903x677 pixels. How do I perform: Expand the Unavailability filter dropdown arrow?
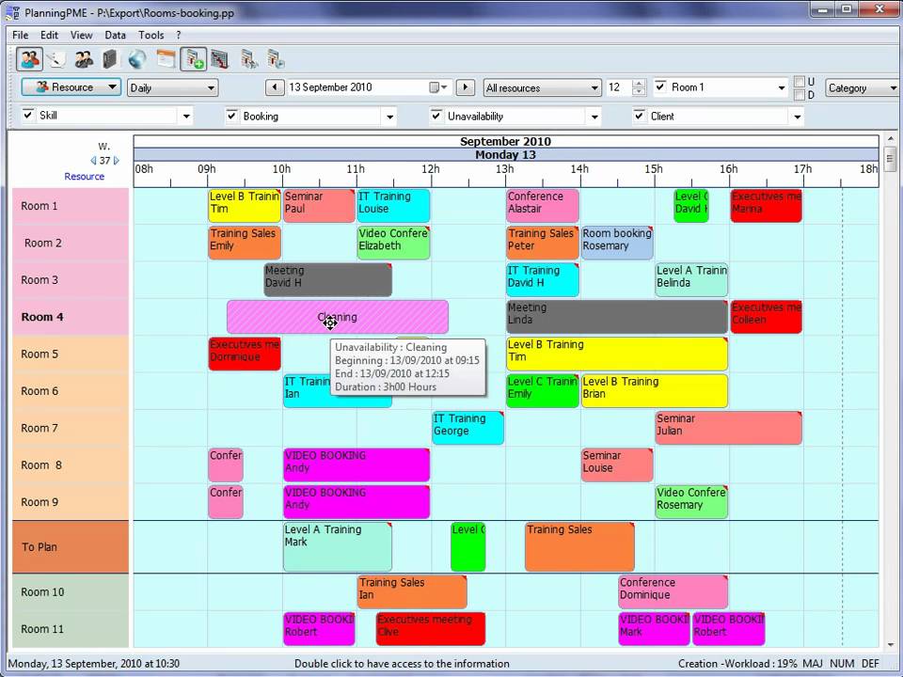click(x=594, y=117)
